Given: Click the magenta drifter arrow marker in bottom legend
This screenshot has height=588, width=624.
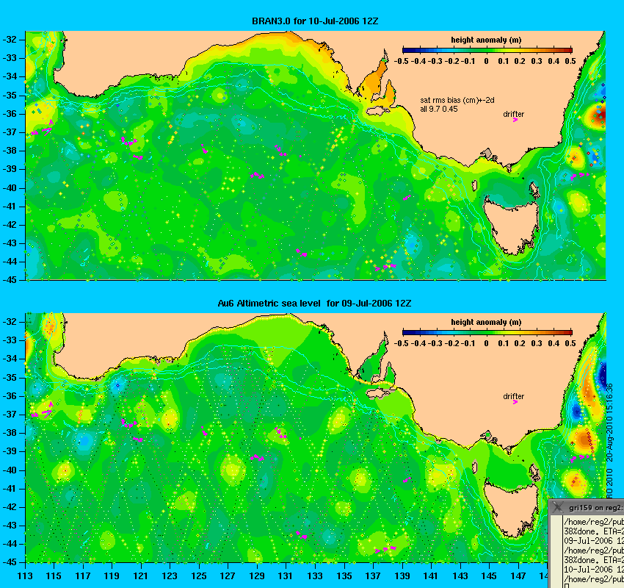Looking at the screenshot, I should coord(515,402).
